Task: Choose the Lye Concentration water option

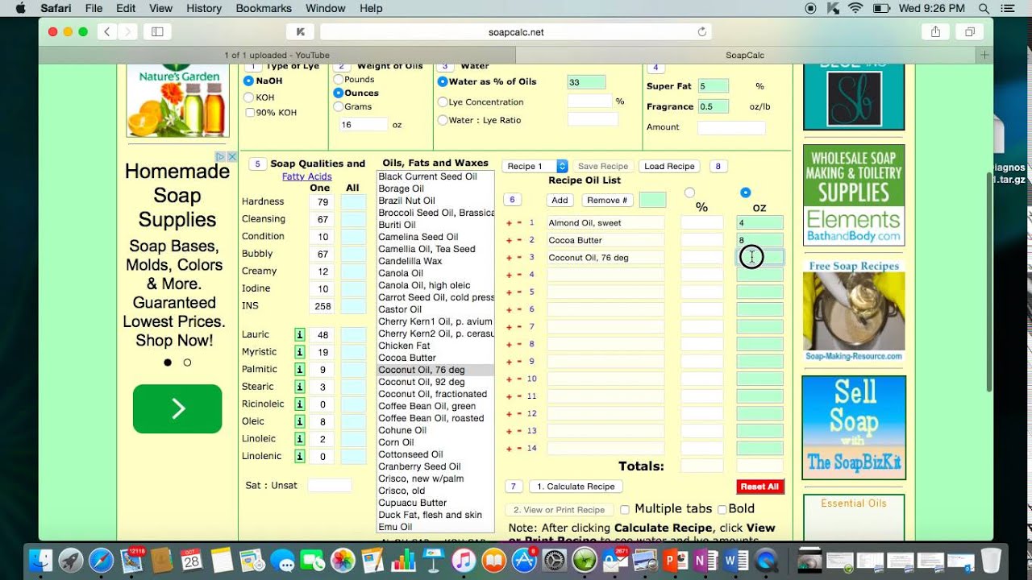Action: (443, 102)
